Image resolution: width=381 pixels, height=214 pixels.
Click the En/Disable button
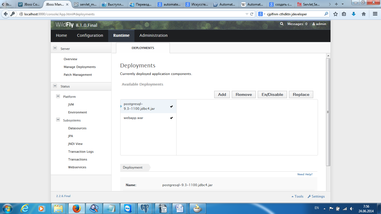pyautogui.click(x=272, y=94)
